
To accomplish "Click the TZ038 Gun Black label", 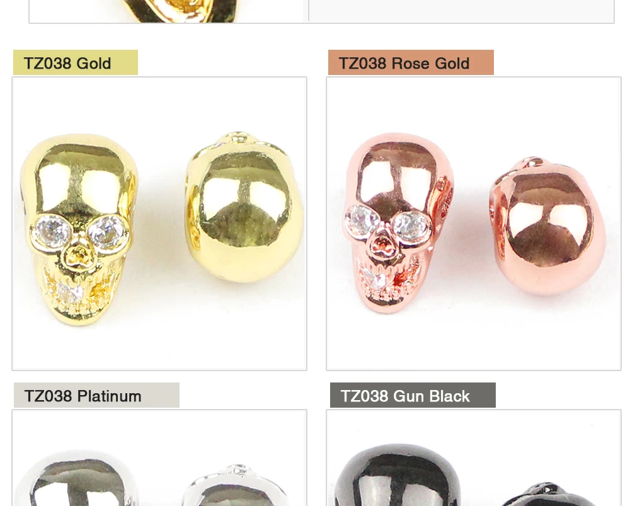I will 413,396.
